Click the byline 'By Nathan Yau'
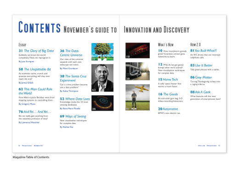 pyautogui.click(x=67, y=127)
